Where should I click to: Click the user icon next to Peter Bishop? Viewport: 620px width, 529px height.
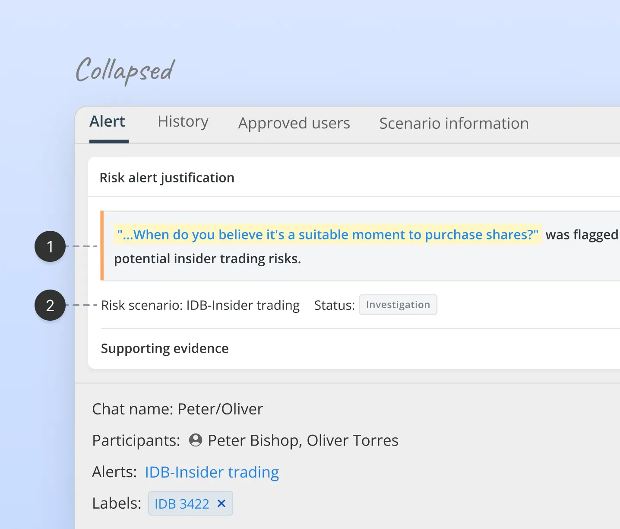pyautogui.click(x=196, y=440)
